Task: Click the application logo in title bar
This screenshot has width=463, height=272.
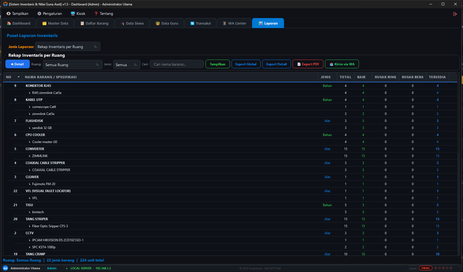Action: click(x=5, y=4)
